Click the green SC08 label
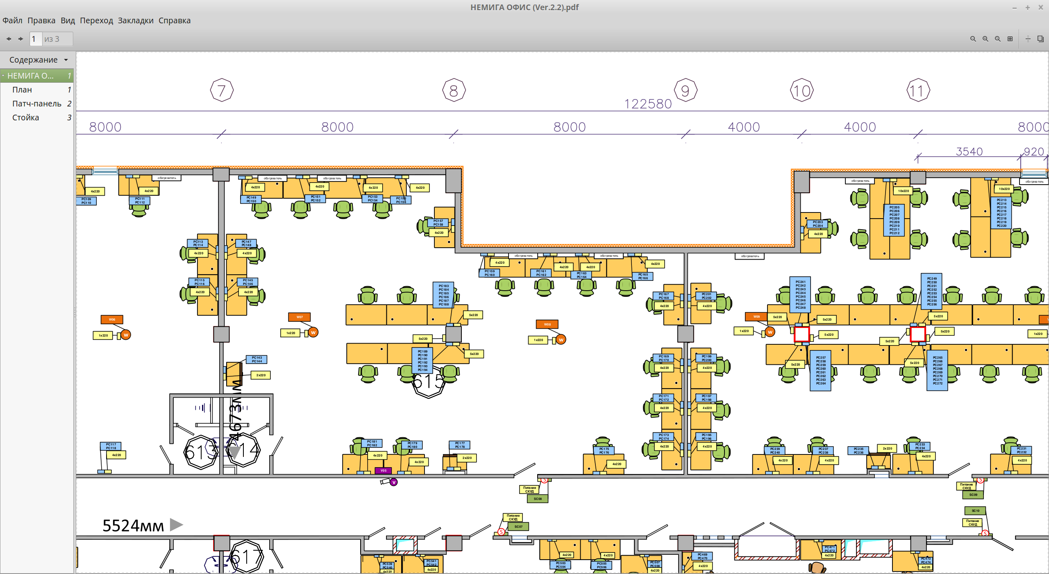This screenshot has width=1049, height=574. [538, 499]
